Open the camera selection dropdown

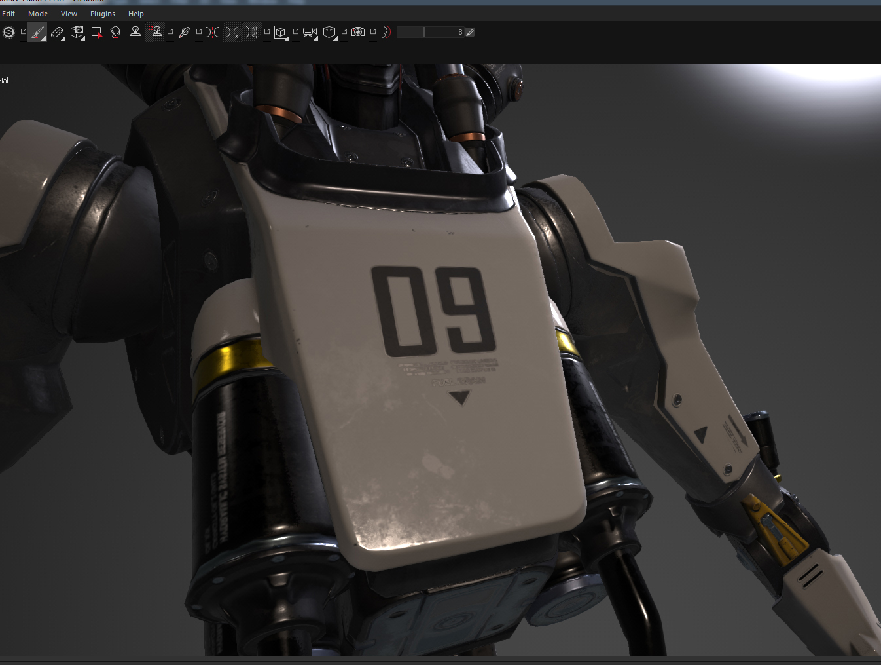tap(310, 32)
